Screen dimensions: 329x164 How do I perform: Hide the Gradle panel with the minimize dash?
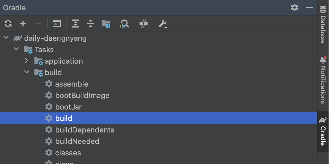pyautogui.click(x=309, y=7)
